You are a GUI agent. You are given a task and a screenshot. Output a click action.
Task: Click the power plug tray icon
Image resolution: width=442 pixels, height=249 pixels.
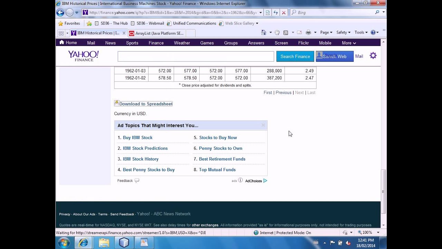[340, 243]
